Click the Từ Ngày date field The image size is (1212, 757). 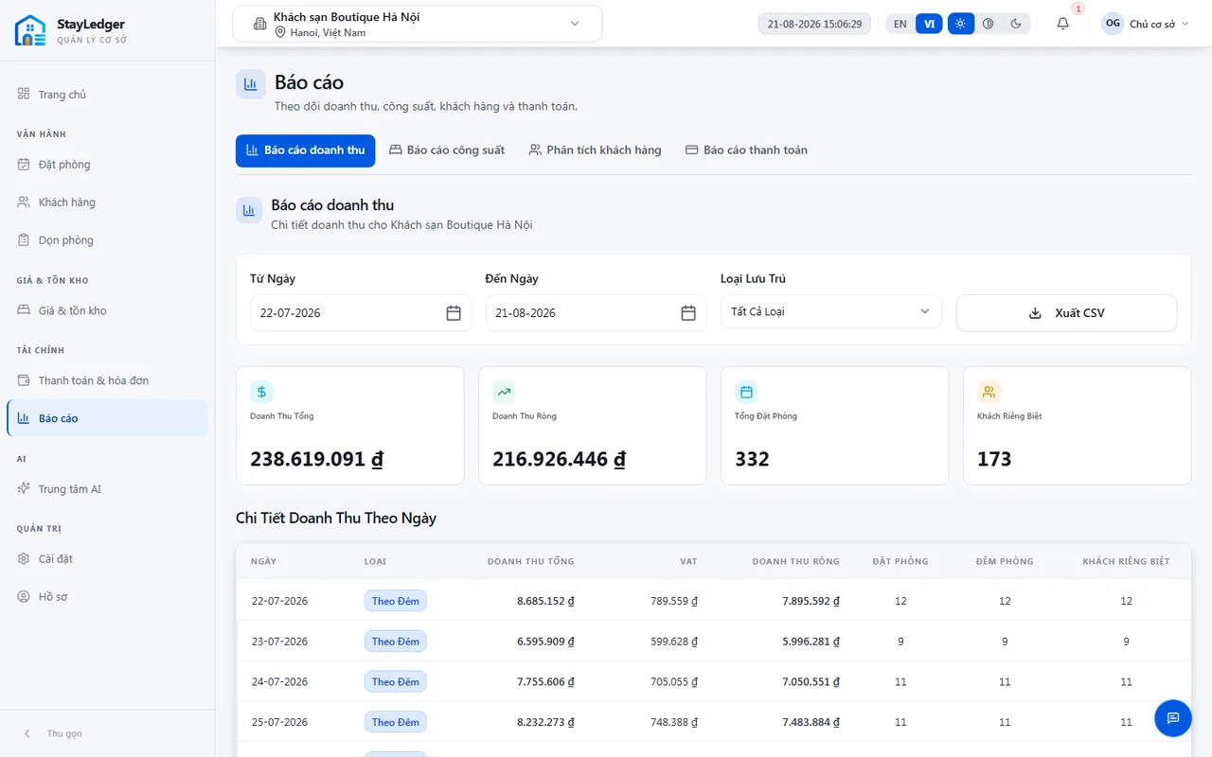[361, 313]
